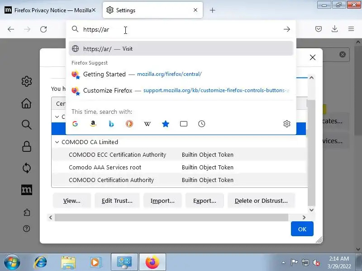Search with Wikipedia icon

pos(148,124)
